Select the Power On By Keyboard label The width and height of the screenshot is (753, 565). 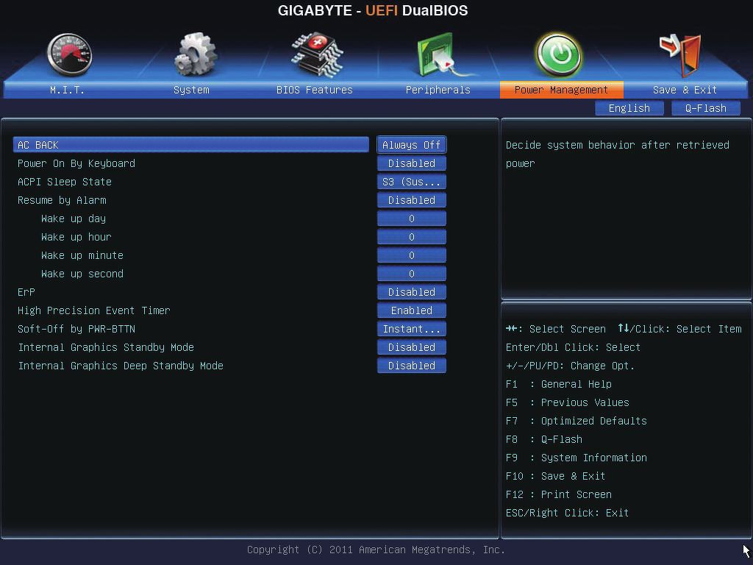76,163
